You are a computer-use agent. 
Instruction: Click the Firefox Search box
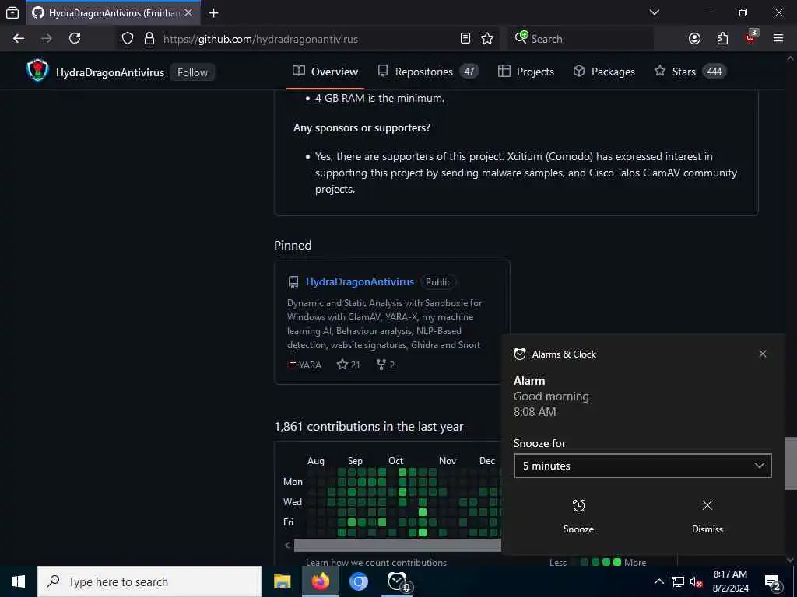coord(582,39)
